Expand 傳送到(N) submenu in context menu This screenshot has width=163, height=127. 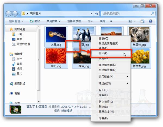127,83
